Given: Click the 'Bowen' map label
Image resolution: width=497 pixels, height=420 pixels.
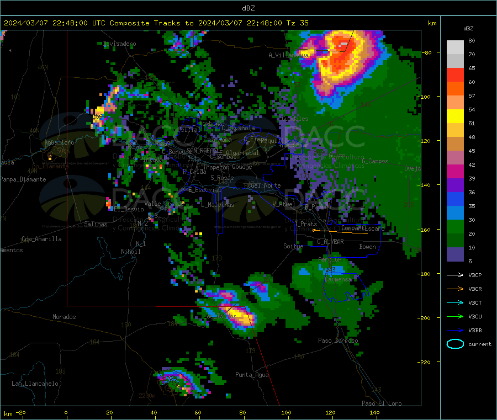Looking at the screenshot, I should click(x=367, y=247).
